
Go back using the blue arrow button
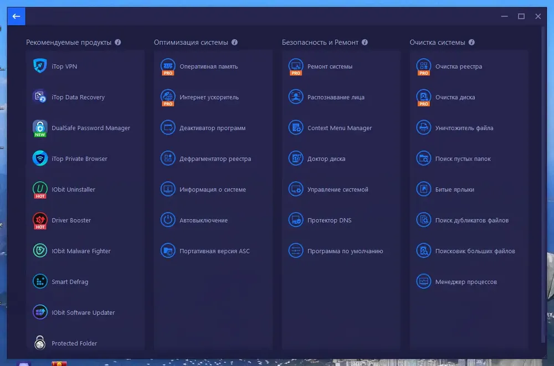point(16,16)
